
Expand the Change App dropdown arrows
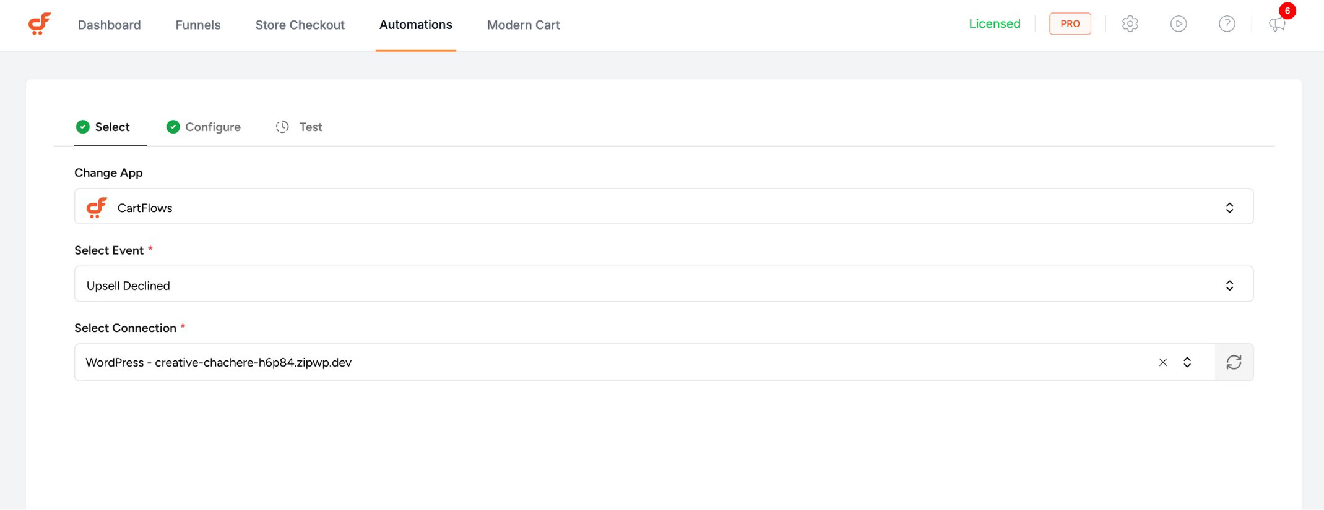1229,208
